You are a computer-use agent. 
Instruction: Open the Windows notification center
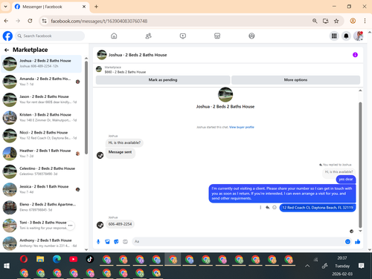[x=362, y=266]
